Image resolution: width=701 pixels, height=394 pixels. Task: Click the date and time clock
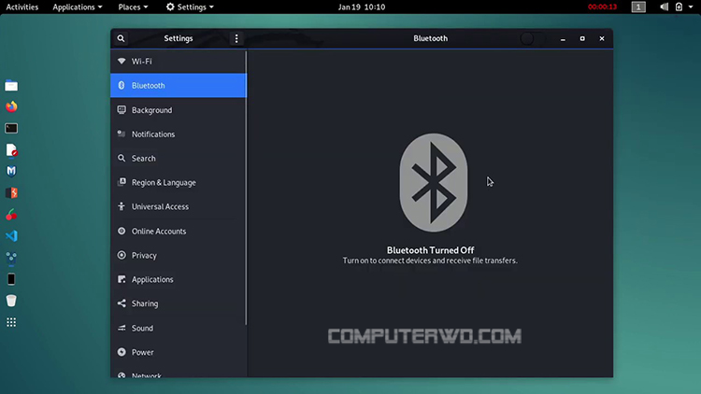tap(362, 7)
